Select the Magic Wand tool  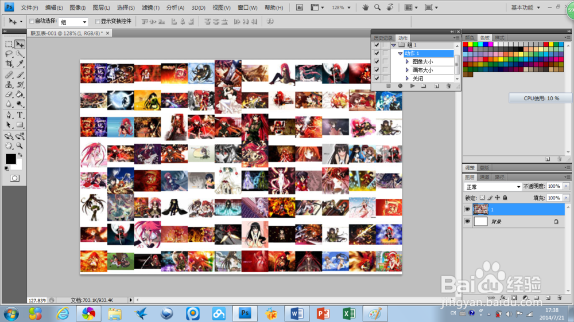coord(20,54)
